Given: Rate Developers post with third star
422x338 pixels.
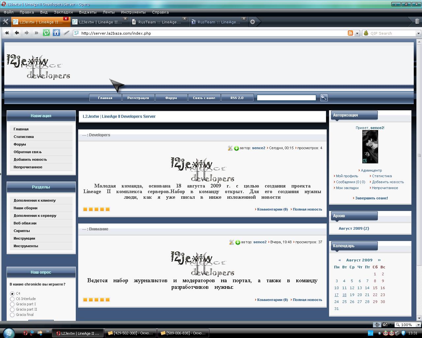Looking at the screenshot, I should [x=96, y=209].
